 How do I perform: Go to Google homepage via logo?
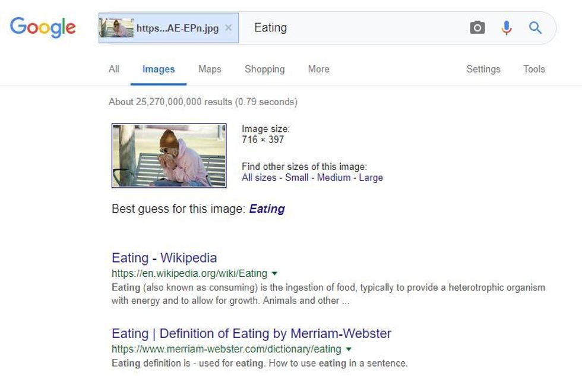[43, 27]
